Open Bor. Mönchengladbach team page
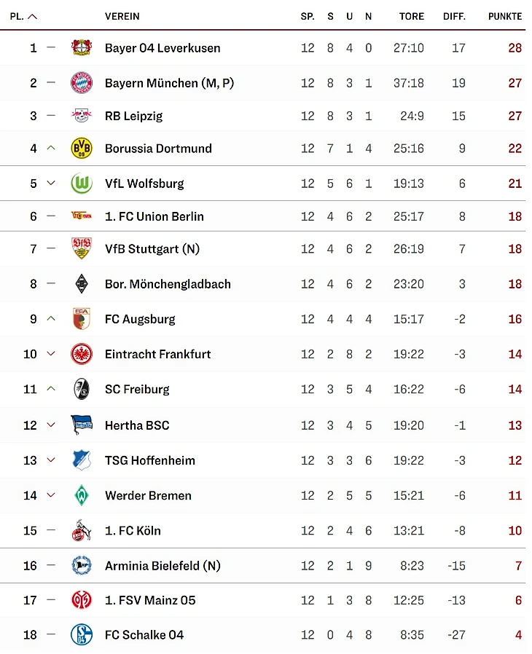 (168, 284)
